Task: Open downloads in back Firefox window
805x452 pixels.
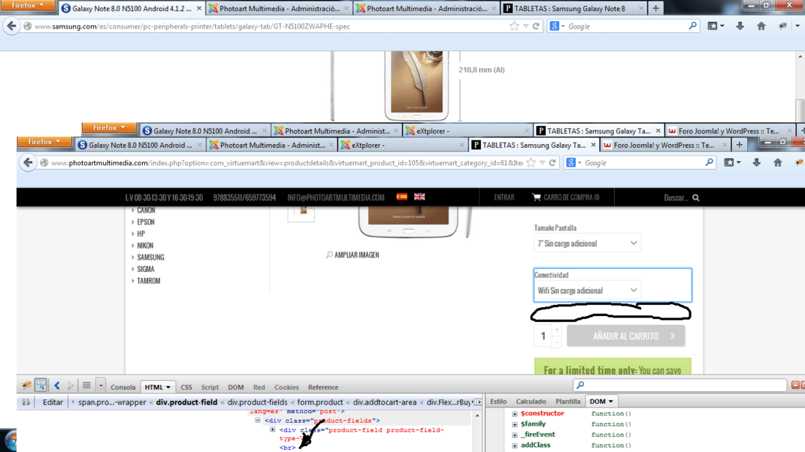Action: [740, 26]
